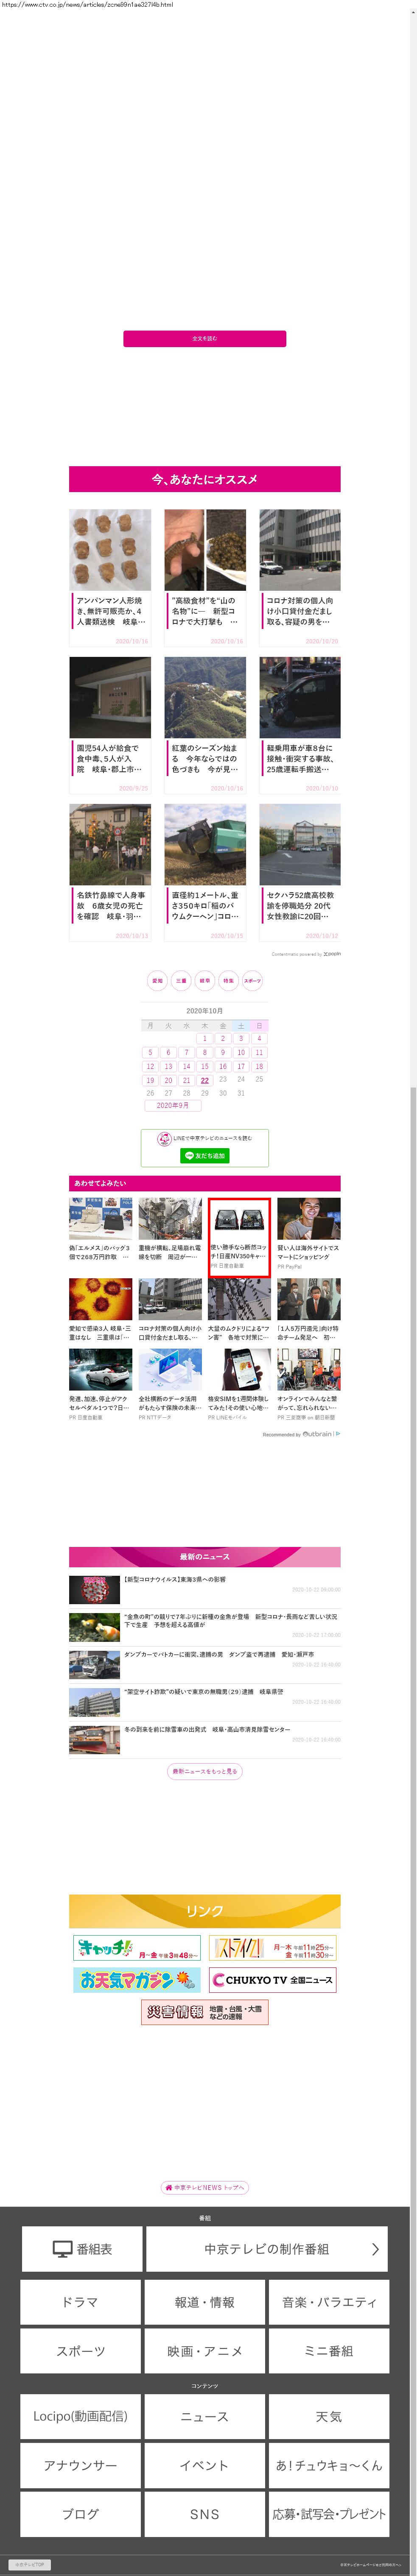Open the キャッチ! program banner
The height and width of the screenshot is (2576, 417).
137,1948
